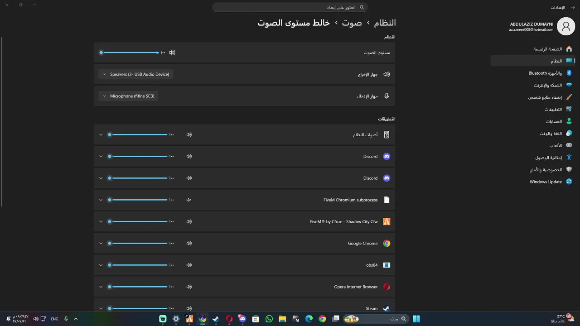This screenshot has height=326, width=580.
Task: Expand FiveM by Cfx.re row chevron
Action: (x=101, y=221)
